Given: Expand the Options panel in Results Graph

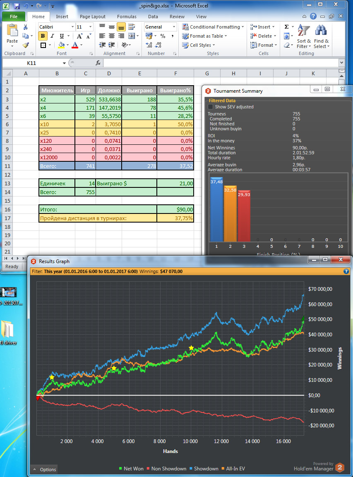Looking at the screenshot, I should click(x=44, y=469).
